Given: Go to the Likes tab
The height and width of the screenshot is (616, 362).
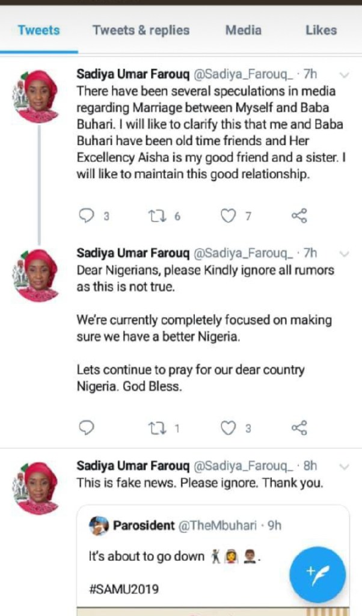Looking at the screenshot, I should click(321, 30).
